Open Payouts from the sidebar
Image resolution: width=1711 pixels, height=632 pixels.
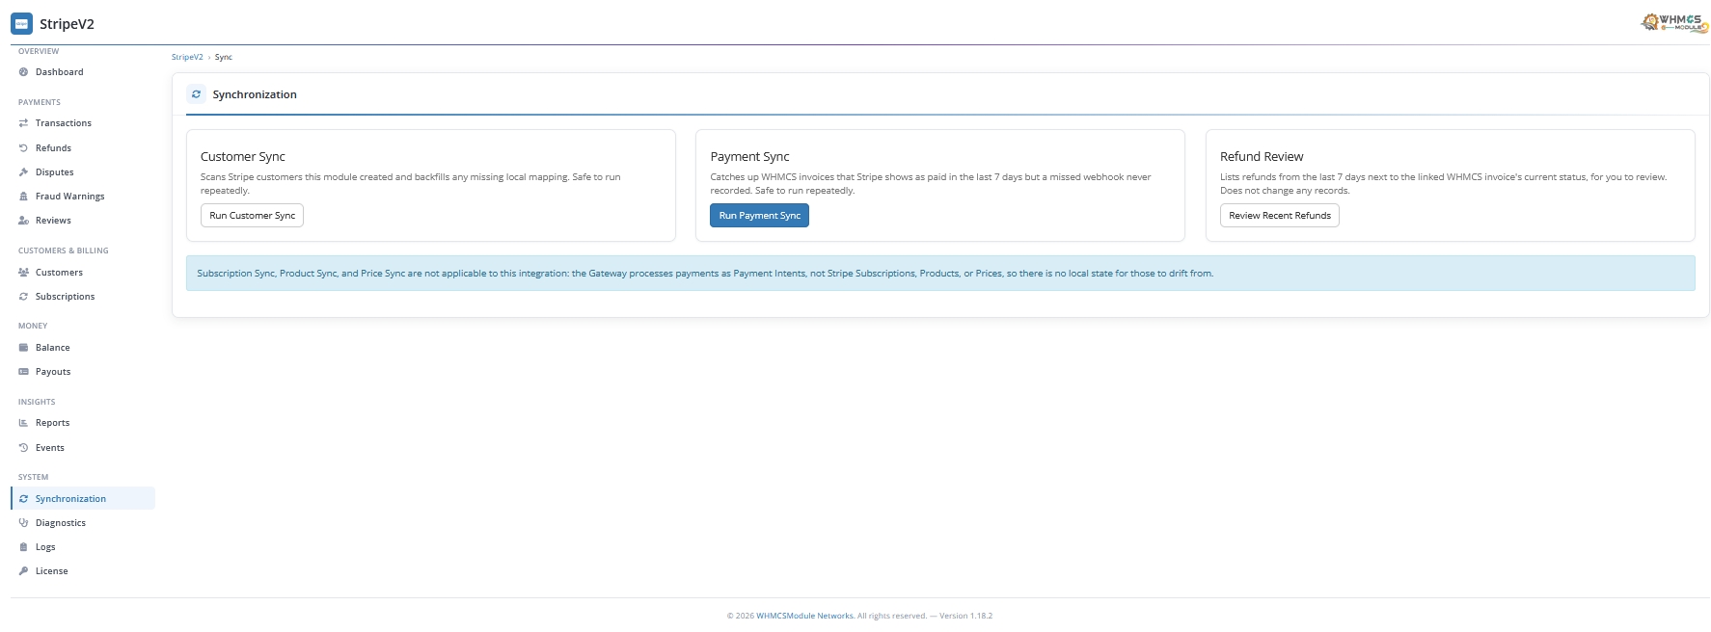[83, 372]
